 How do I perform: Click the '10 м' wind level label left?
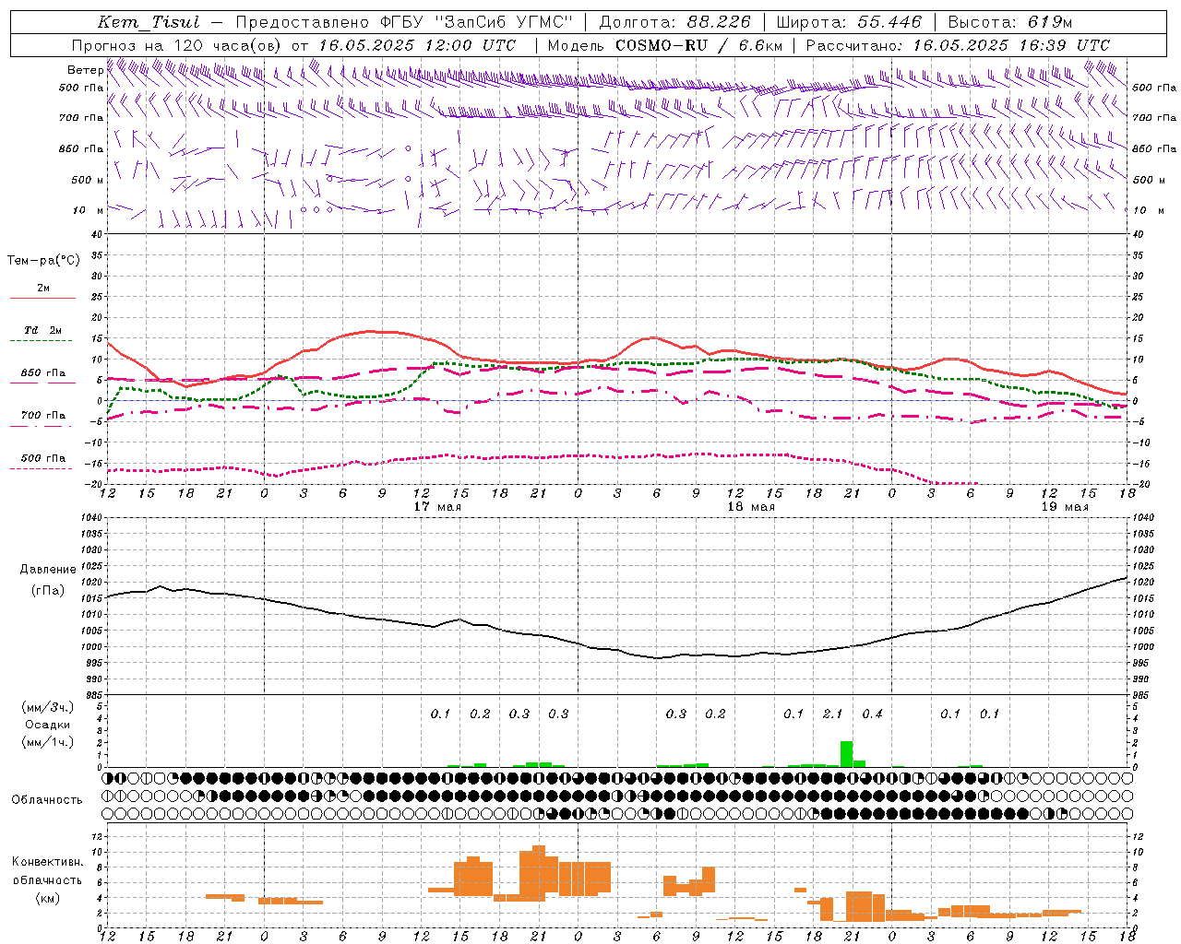(x=88, y=210)
